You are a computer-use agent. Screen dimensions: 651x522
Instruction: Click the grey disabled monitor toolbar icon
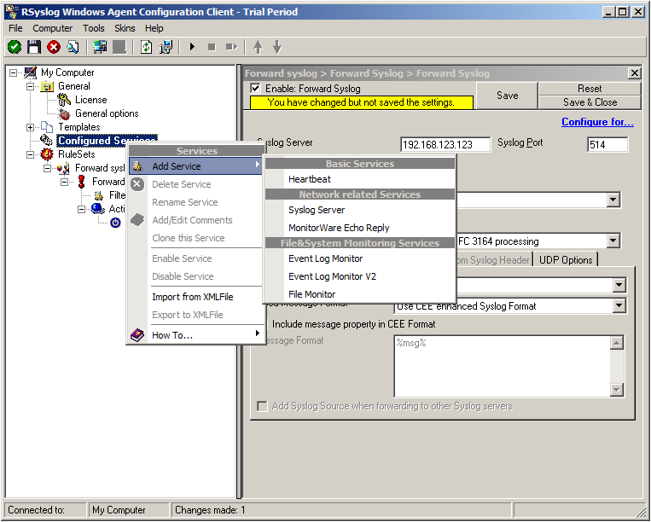(119, 47)
